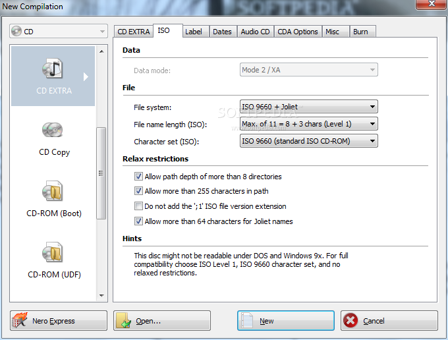Click the Nero Express flame icon
The width and height of the screenshot is (448, 340).
pyautogui.click(x=19, y=321)
